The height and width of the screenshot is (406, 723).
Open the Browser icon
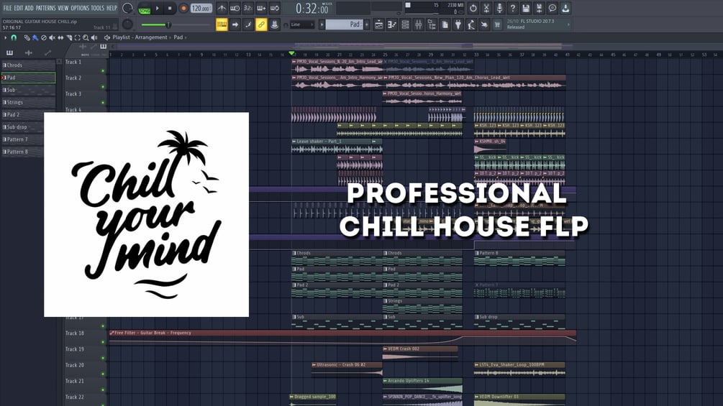point(432,24)
